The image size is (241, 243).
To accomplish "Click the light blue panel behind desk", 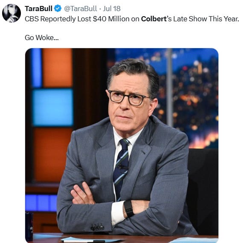I will (53, 107).
